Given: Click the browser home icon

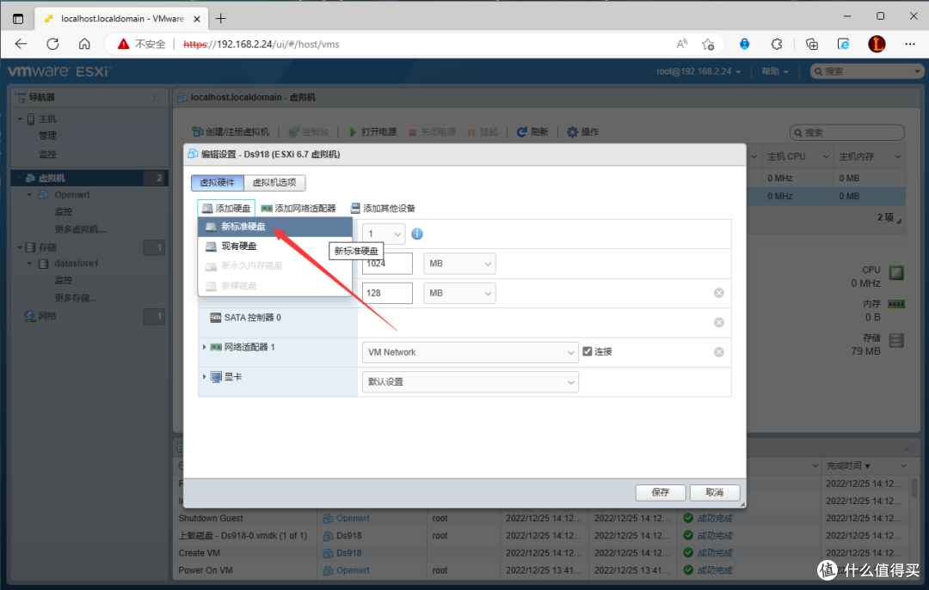Looking at the screenshot, I should click(x=84, y=44).
